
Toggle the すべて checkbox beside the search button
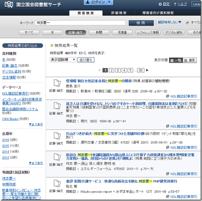coord(187,23)
